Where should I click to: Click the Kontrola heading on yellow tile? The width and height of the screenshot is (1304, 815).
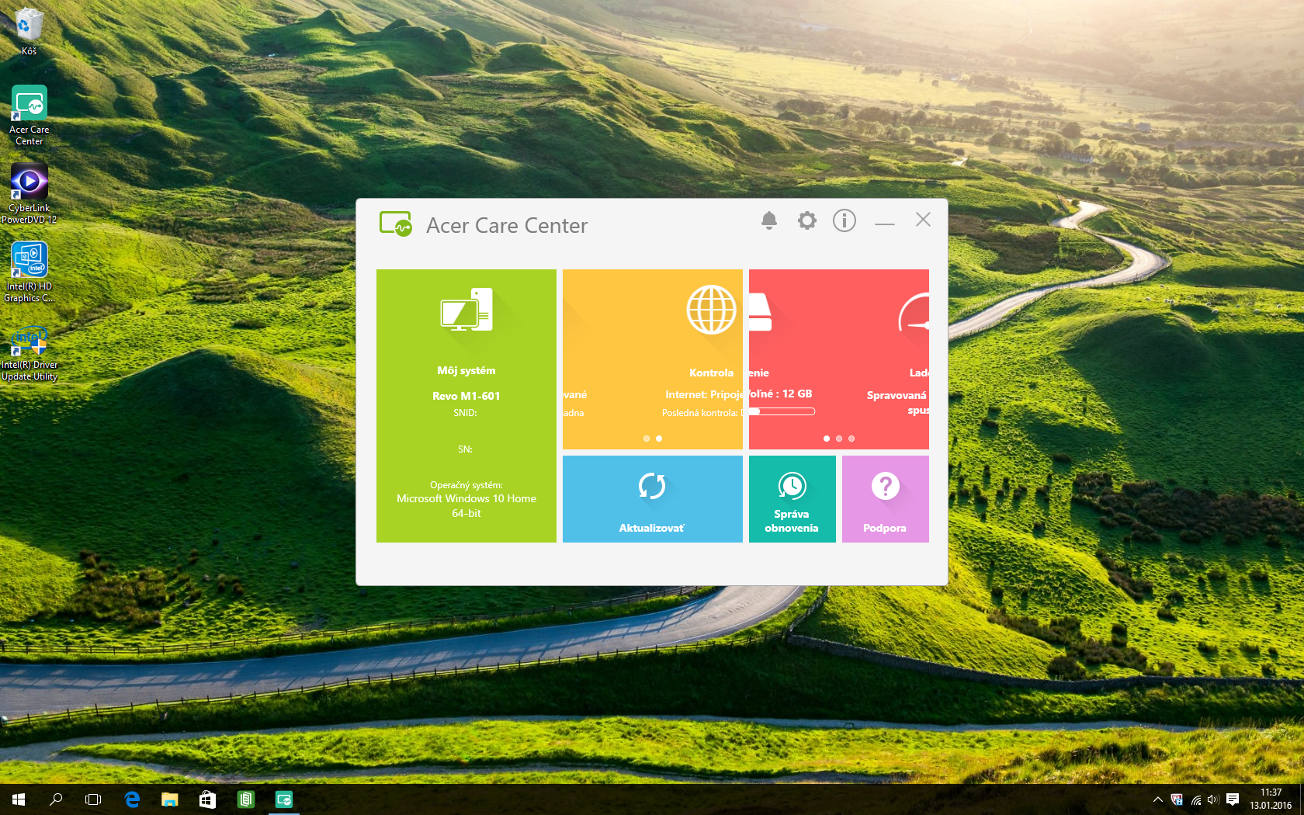(711, 373)
